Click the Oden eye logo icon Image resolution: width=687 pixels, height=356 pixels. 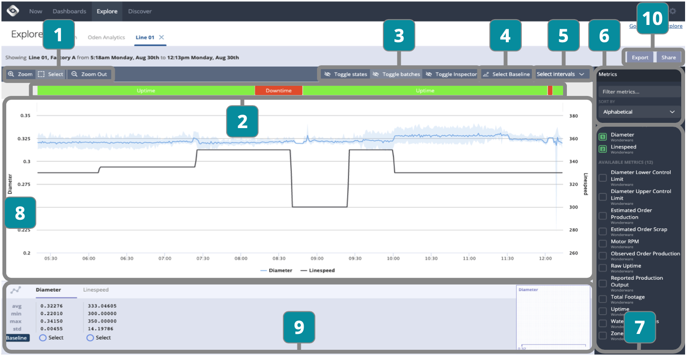[13, 11]
